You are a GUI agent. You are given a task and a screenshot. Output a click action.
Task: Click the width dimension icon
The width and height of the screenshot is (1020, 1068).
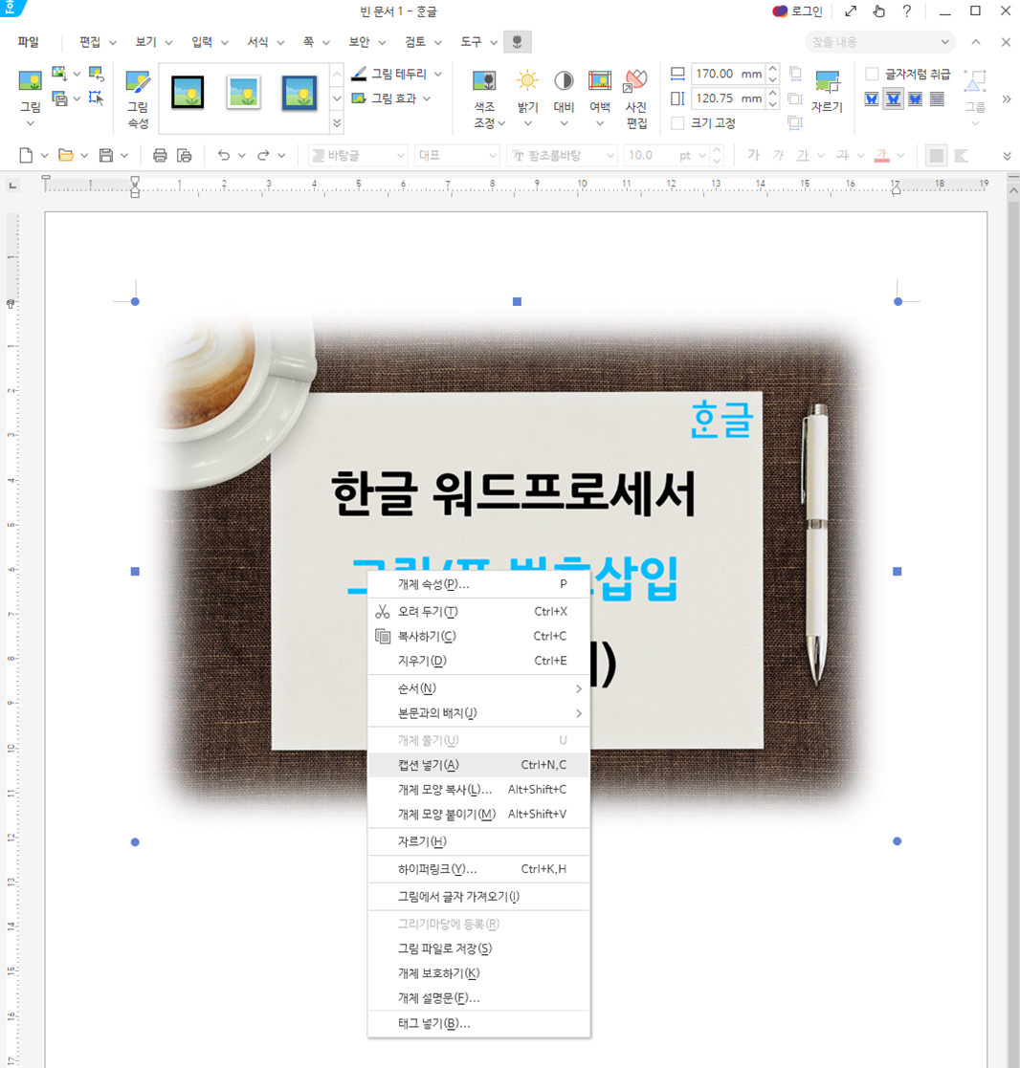677,74
